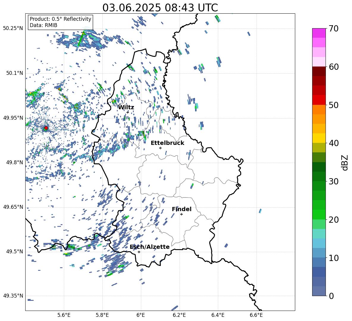Click the 49.8°N latitude label

click(x=15, y=162)
